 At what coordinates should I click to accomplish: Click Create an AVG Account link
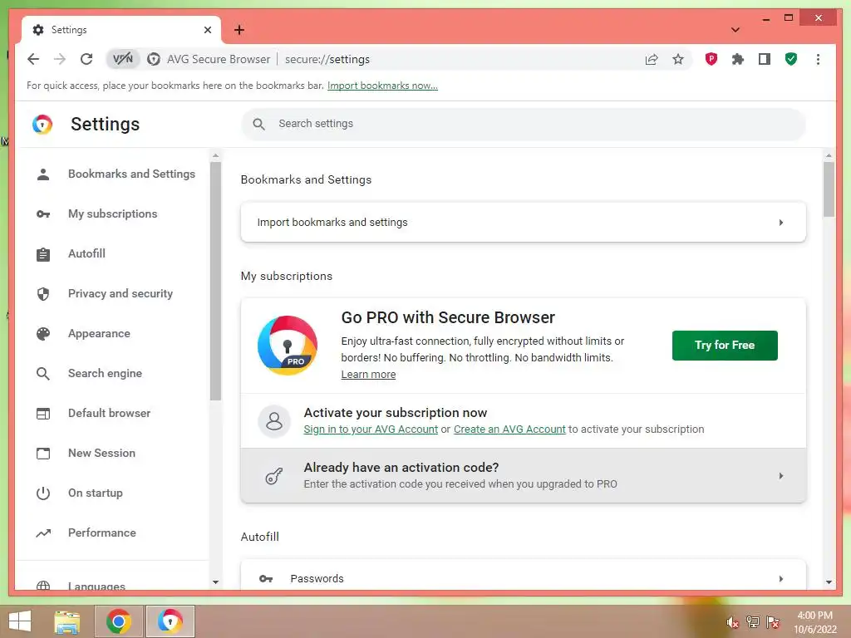(x=509, y=429)
